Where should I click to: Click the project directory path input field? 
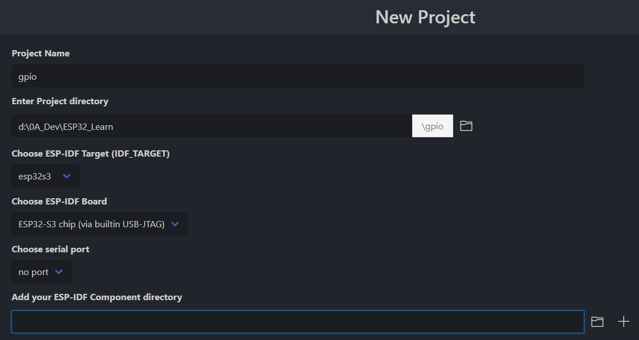211,126
